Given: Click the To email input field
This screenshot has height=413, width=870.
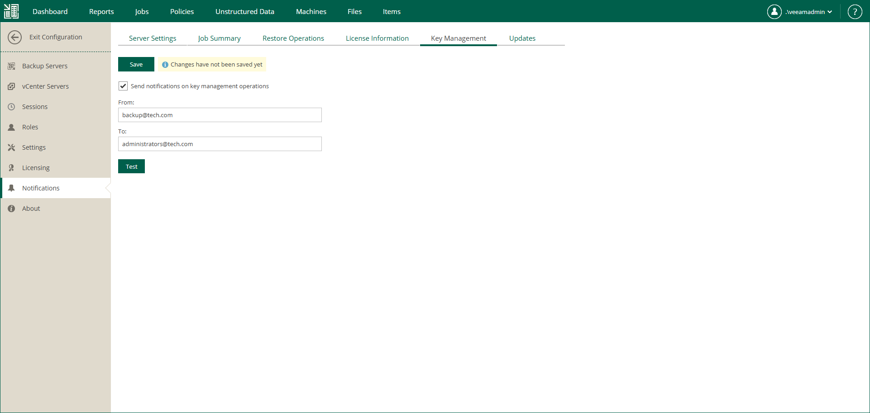Looking at the screenshot, I should coord(220,144).
